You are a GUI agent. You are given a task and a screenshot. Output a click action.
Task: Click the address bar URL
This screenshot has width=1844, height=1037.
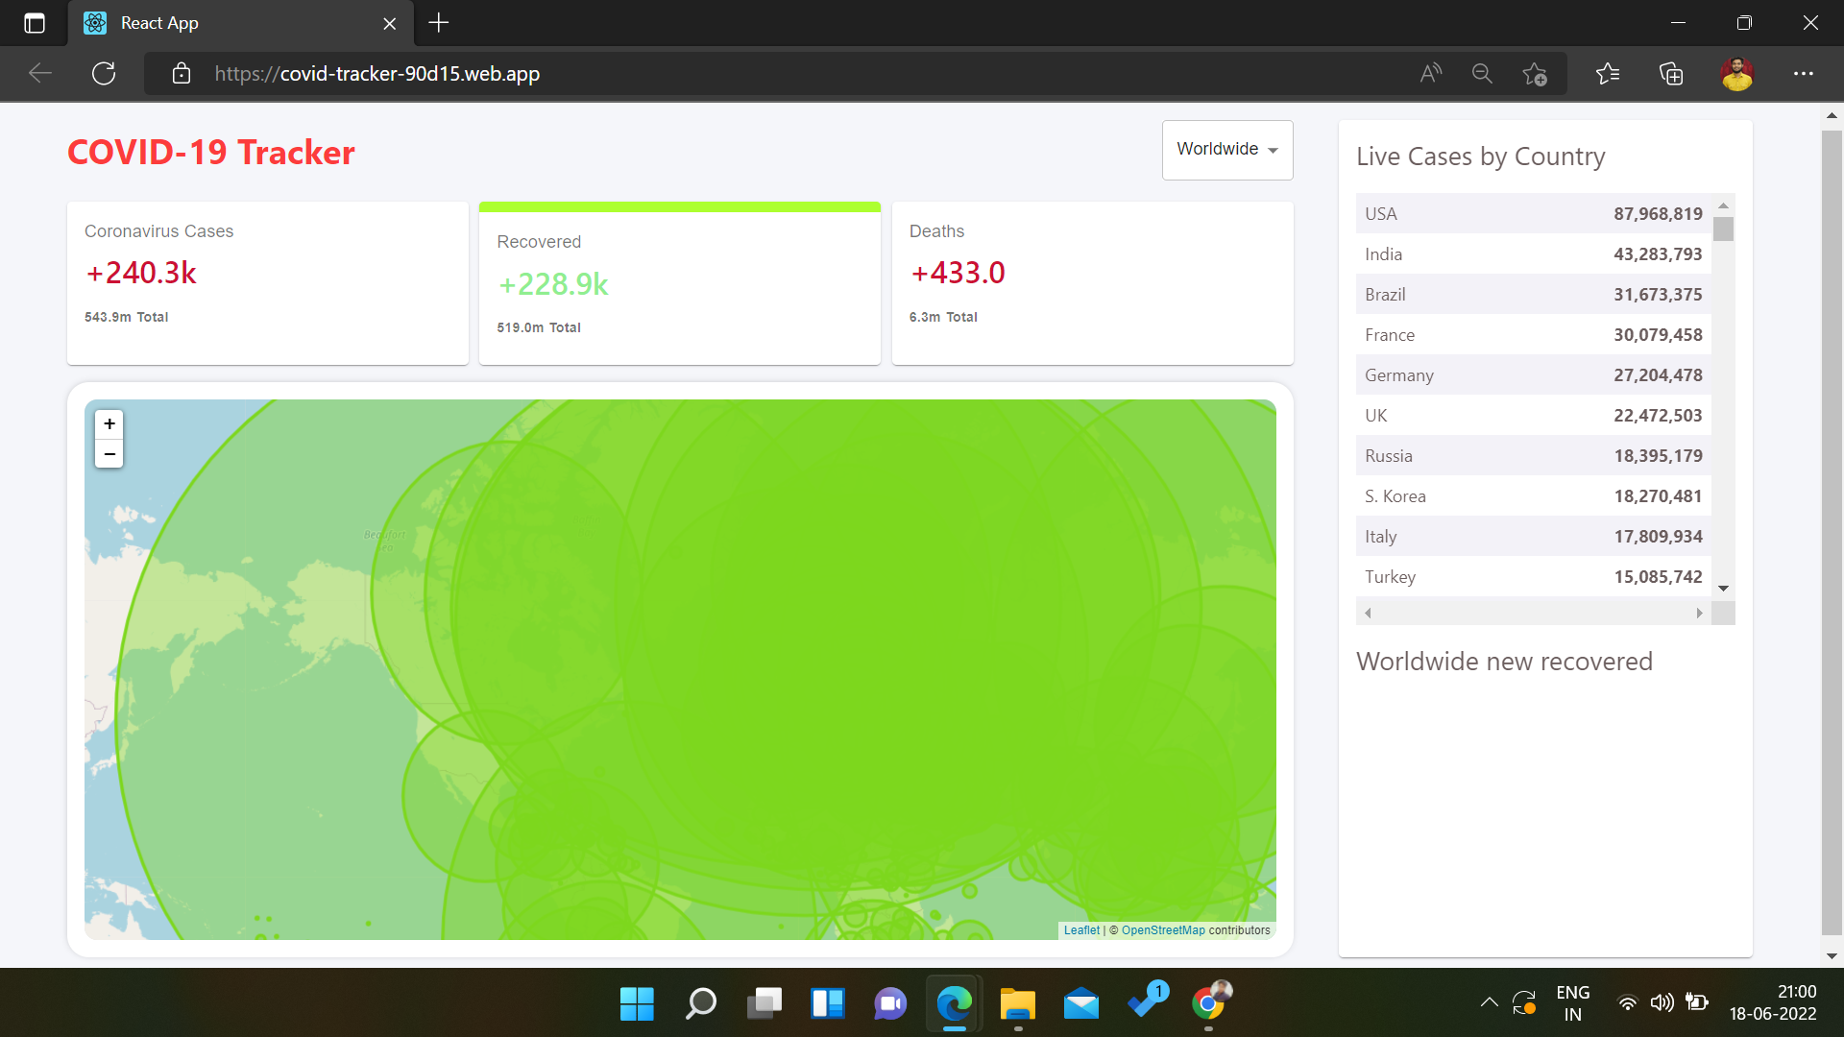[x=377, y=74]
